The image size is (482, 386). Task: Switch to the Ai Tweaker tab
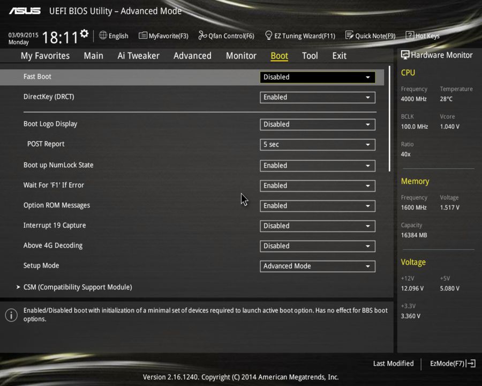click(138, 55)
